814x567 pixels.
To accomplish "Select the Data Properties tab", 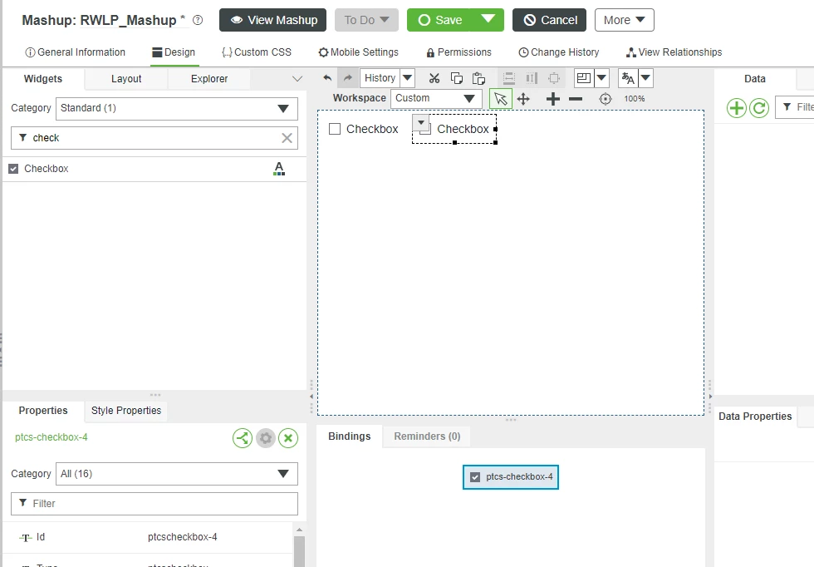I will [x=755, y=417].
